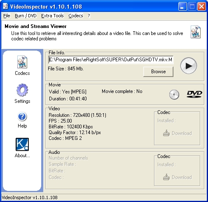This screenshot has width=208, height=202.
Task: Open the Codecs menu in the menu bar
Action: (x=76, y=16)
